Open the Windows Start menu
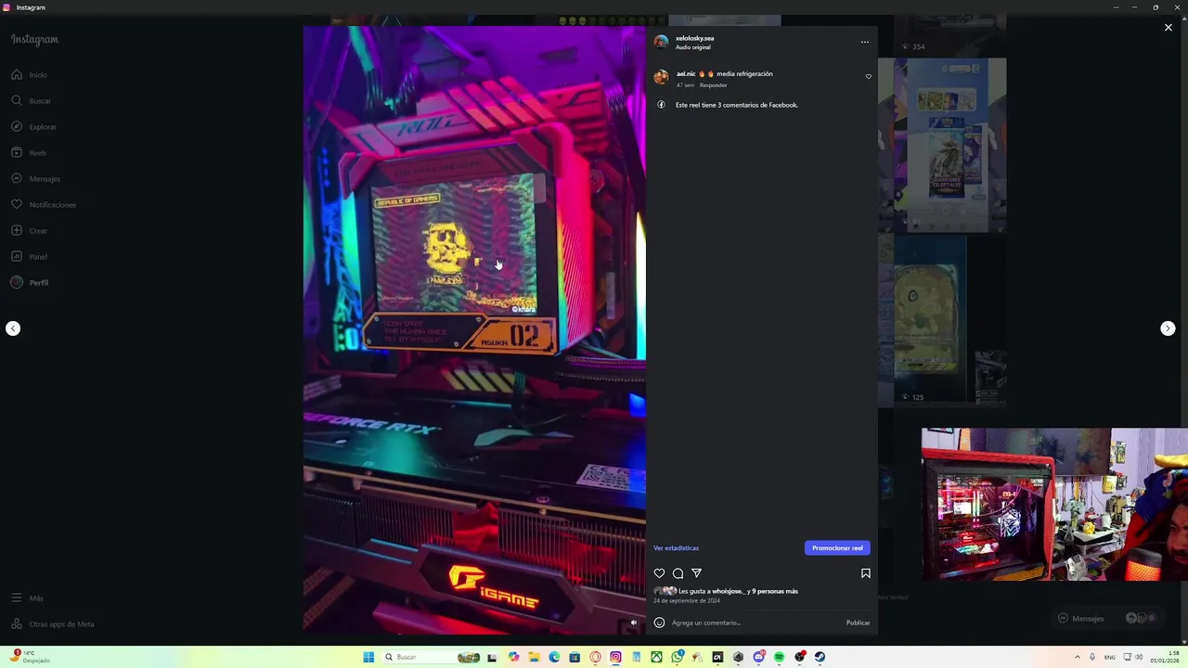This screenshot has width=1188, height=668. 368,657
